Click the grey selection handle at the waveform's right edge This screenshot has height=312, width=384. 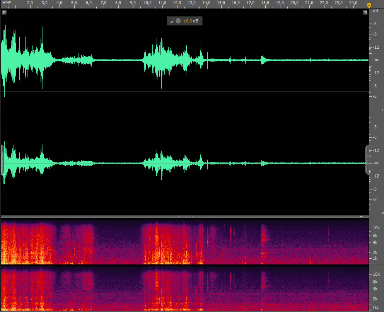367,160
